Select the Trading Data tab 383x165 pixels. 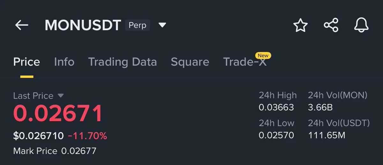point(122,62)
